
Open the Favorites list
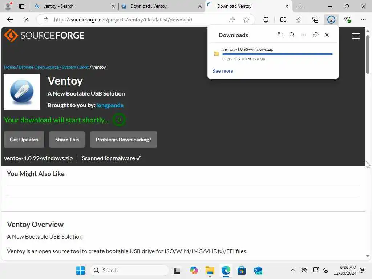(299, 20)
